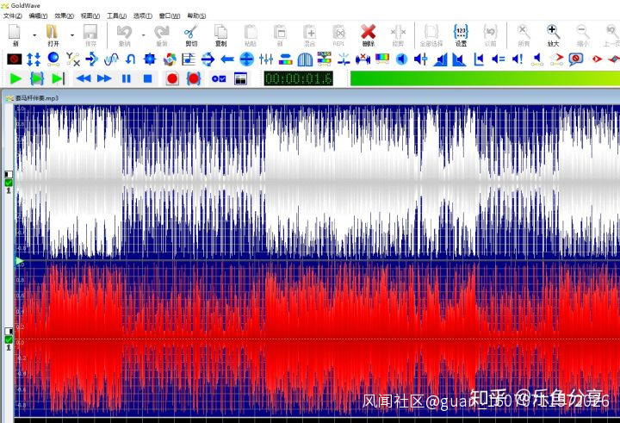Screen dimensions: 620x423
Task: Expand the dropdown arrow beside Open folder
Action: tap(72, 35)
